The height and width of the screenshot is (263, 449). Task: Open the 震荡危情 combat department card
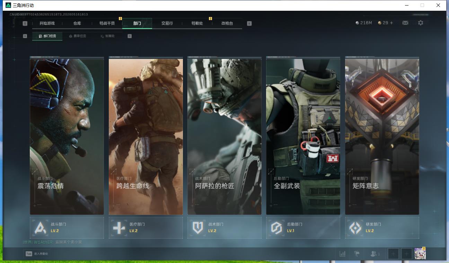click(67, 137)
